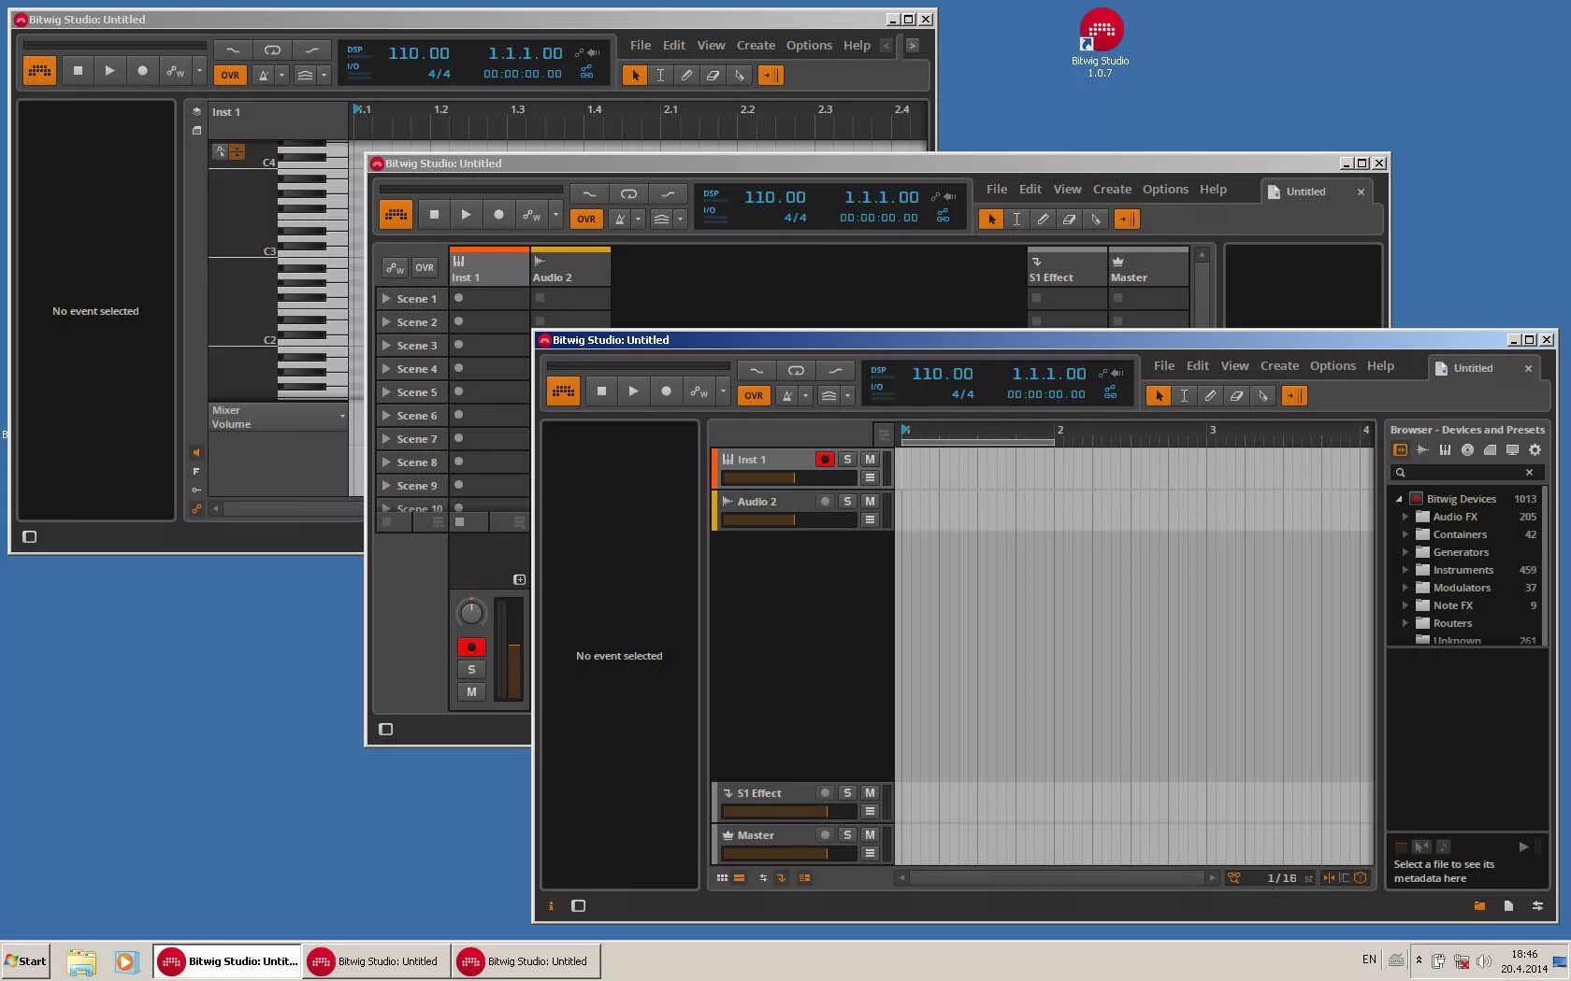Expand the Instruments folder in browser
The width and height of the screenshot is (1571, 981).
point(1405,570)
